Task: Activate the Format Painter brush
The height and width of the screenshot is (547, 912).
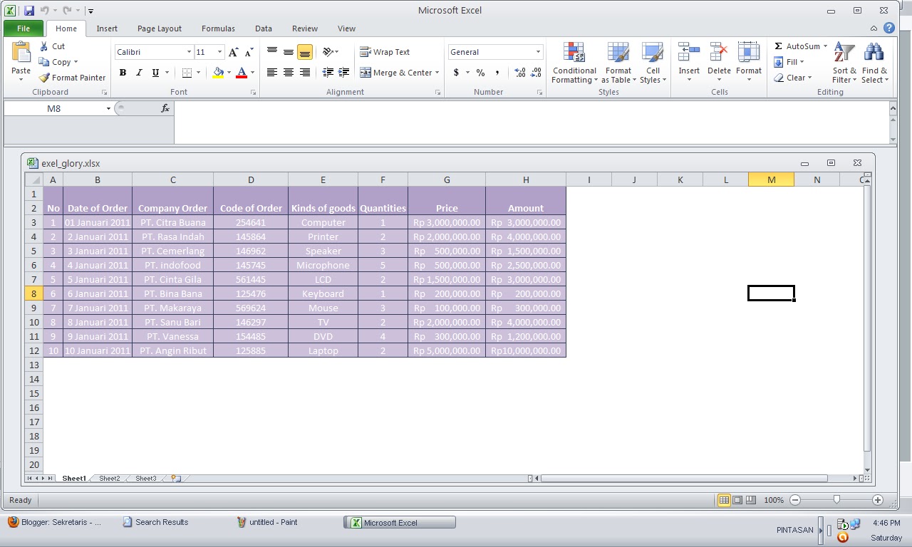Action: click(44, 78)
